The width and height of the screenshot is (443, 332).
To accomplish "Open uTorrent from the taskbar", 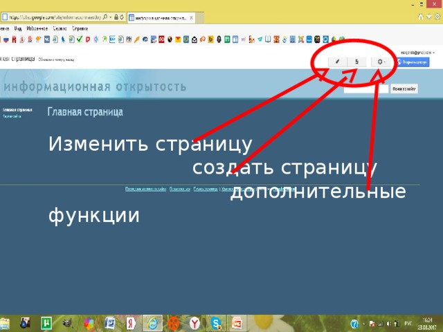I will [46, 323].
